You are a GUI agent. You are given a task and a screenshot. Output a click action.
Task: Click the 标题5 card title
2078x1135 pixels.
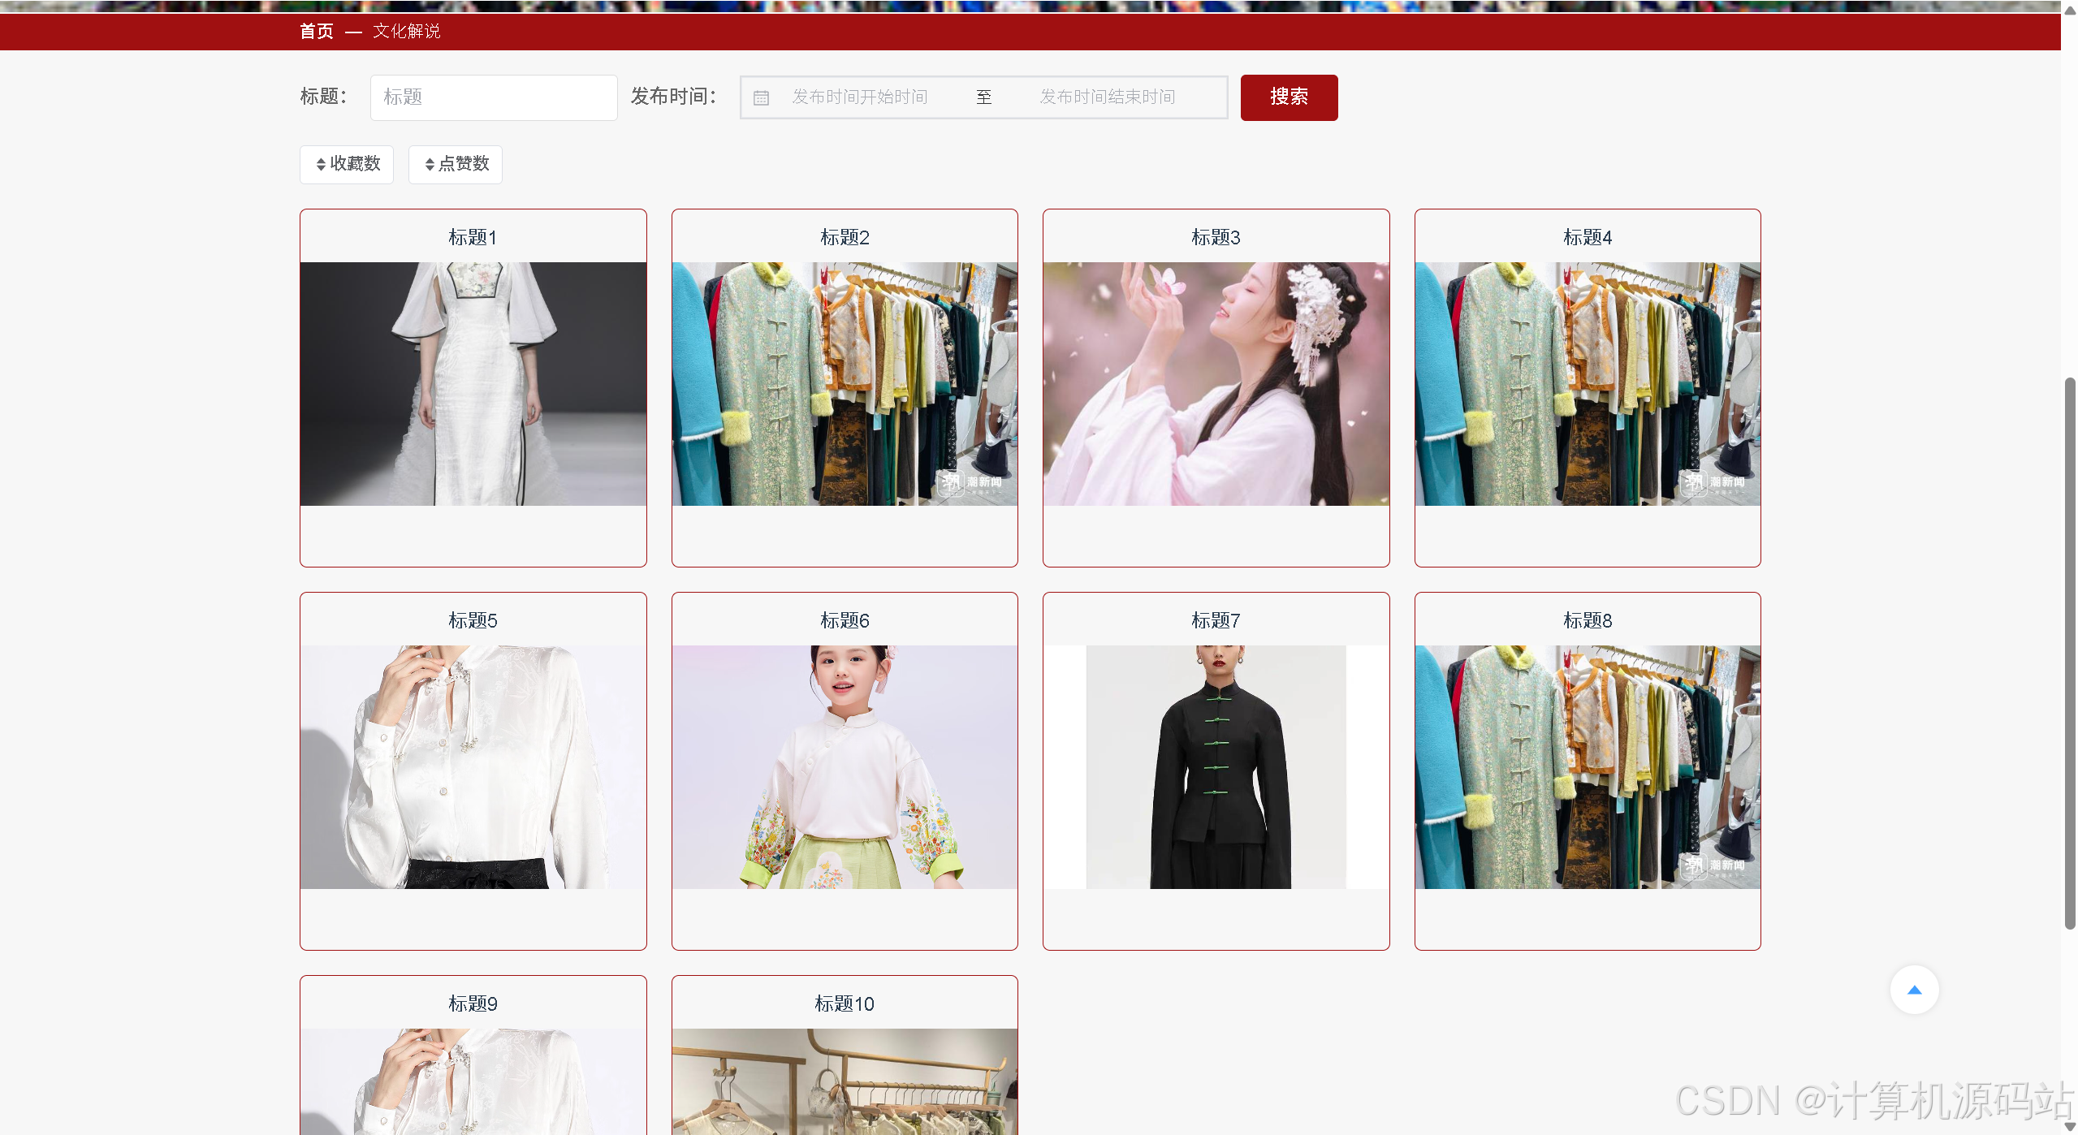click(x=473, y=620)
